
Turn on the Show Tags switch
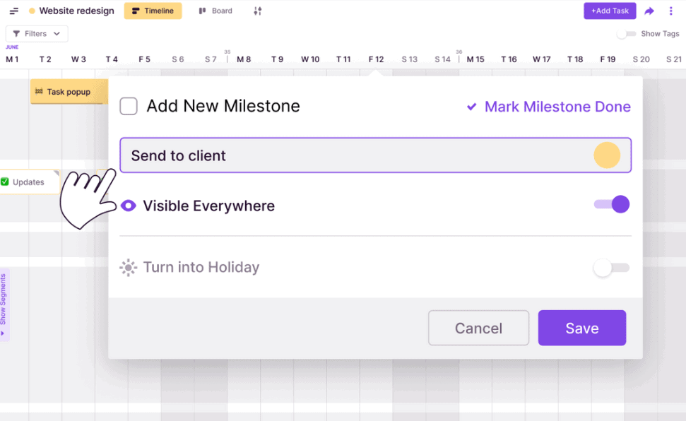[626, 34]
